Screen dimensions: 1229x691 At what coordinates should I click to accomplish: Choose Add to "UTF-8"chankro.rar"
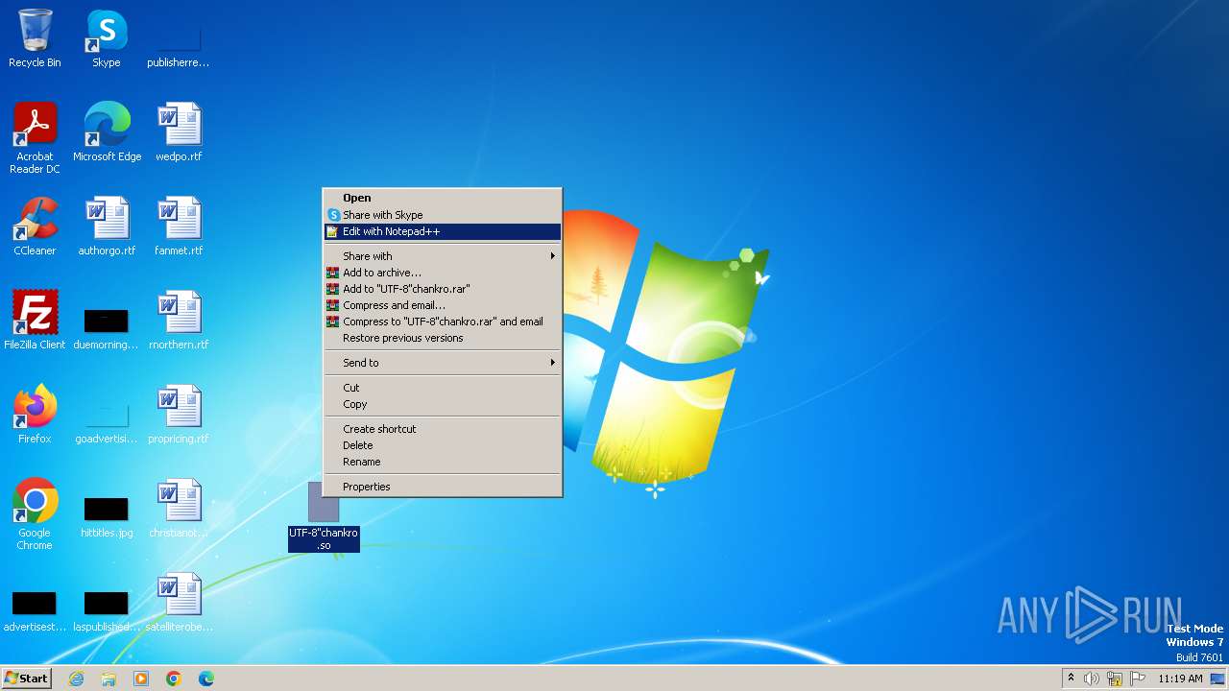click(443, 289)
